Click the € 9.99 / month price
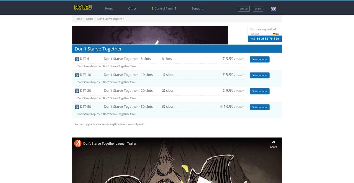Viewport: 354px width, 183px height. [233, 91]
